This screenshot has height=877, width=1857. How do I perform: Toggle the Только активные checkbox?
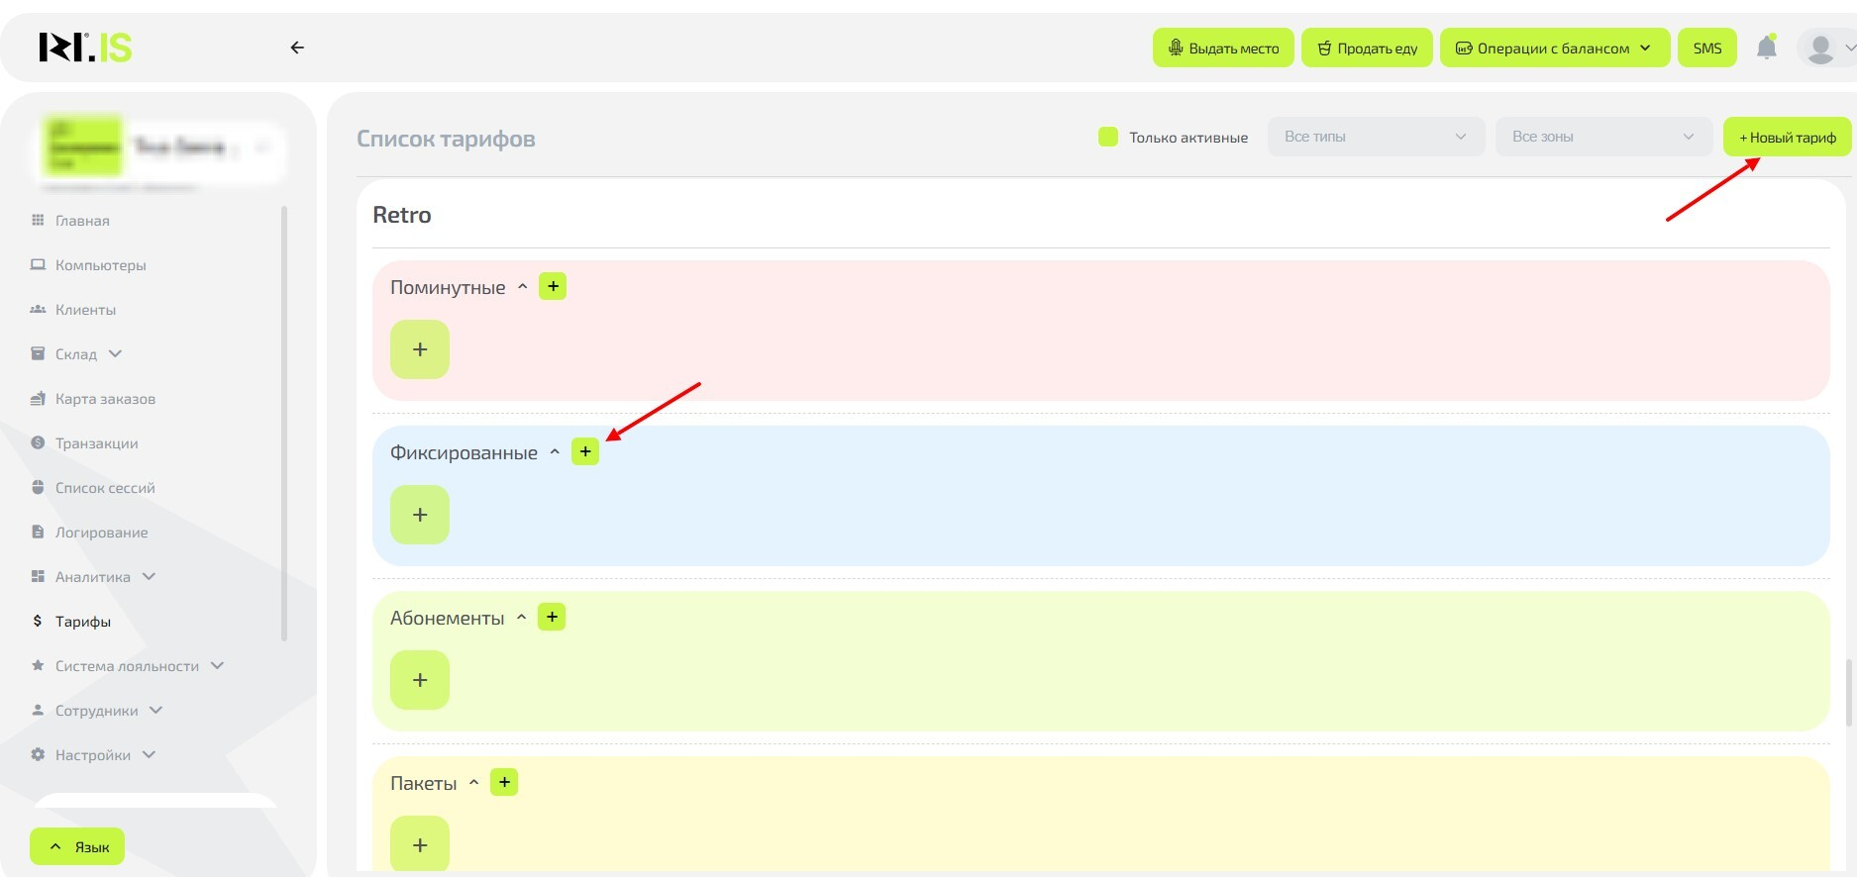tap(1108, 137)
